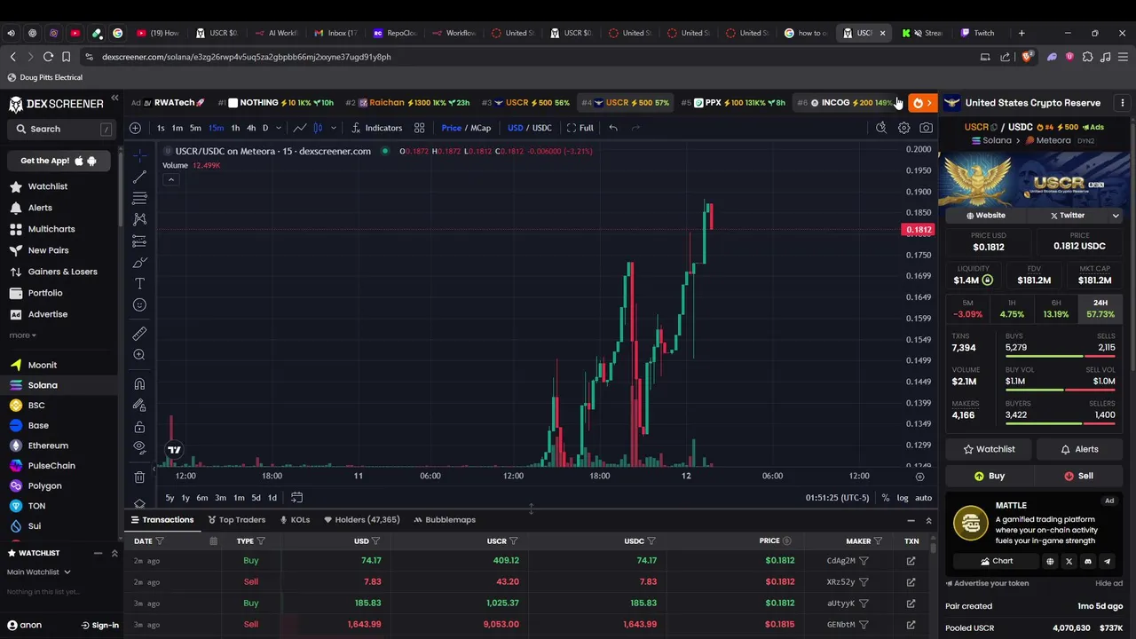1136x639 pixels.
Task: Open the chart settings gear icon
Action: pos(903,128)
